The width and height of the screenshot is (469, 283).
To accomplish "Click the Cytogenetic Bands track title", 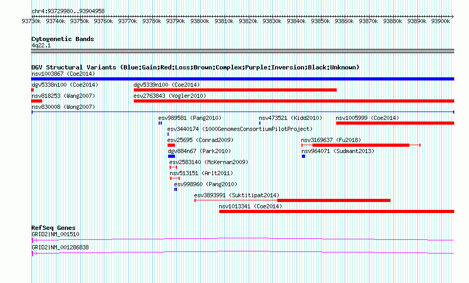I will (x=63, y=39).
